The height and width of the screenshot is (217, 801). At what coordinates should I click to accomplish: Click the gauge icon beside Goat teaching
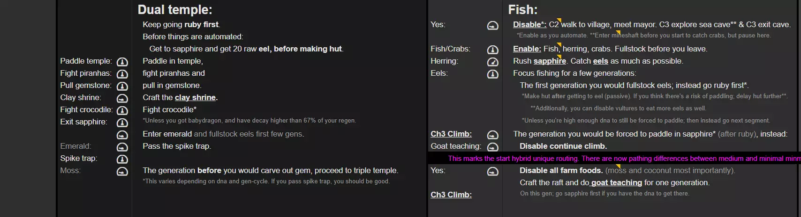coord(492,147)
